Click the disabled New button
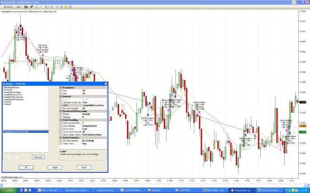Viewport: 310px width, 193px height. pyautogui.click(x=13, y=157)
